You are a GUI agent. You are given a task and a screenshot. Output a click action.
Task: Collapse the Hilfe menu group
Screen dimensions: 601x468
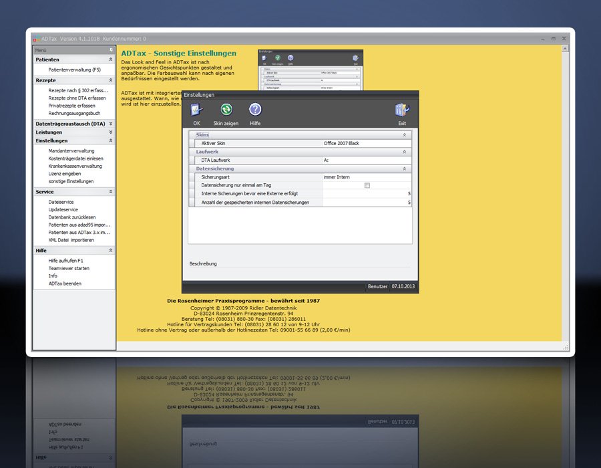click(111, 250)
